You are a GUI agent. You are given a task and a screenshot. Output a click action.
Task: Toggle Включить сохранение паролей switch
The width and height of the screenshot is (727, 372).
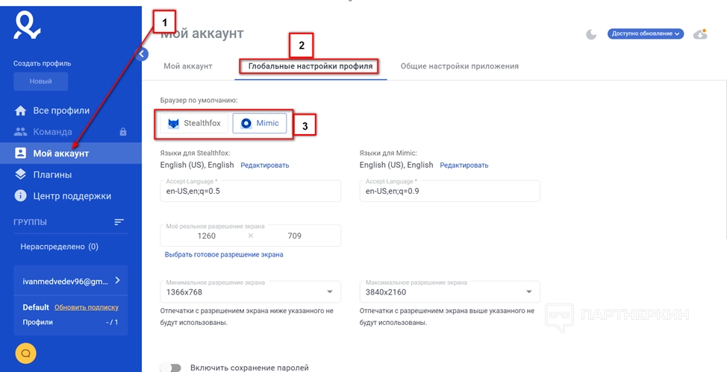[171, 368]
